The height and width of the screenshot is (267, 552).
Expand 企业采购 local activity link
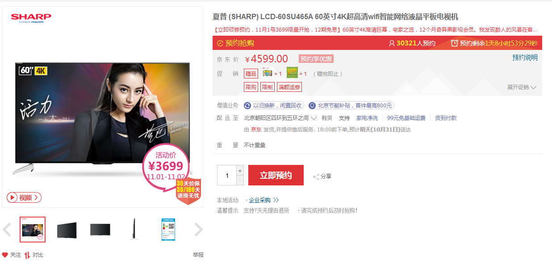coord(263,200)
